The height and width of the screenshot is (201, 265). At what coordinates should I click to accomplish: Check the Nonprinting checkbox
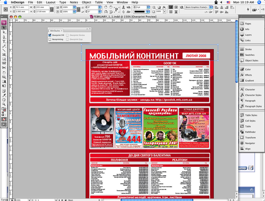(50, 39)
